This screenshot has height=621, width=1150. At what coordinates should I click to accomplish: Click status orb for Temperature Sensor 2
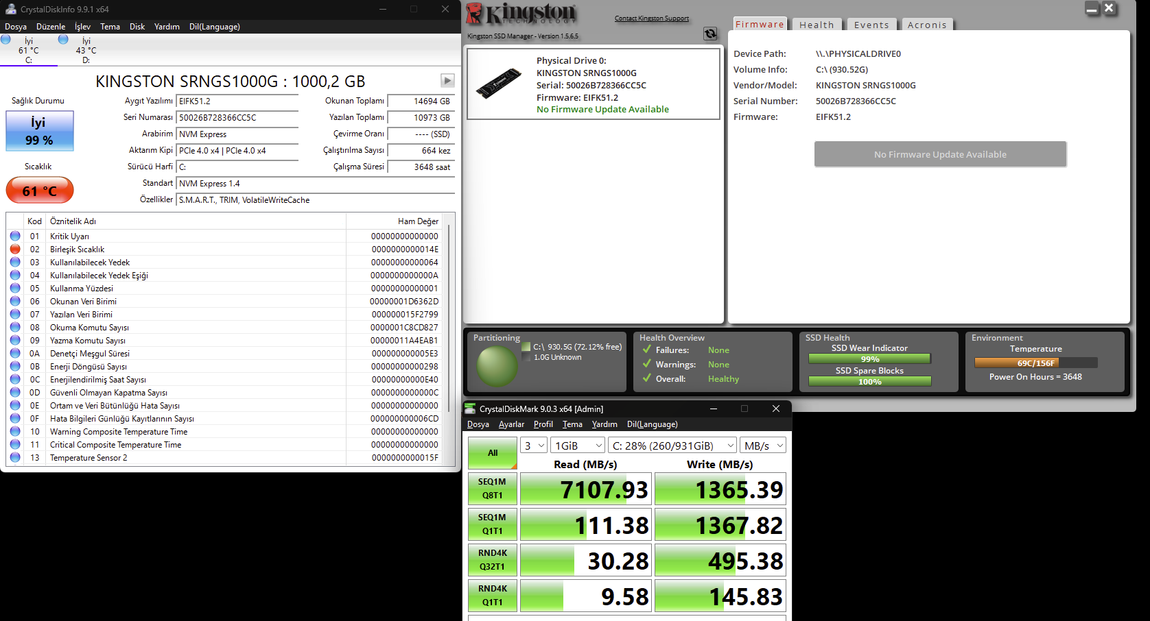coord(15,457)
